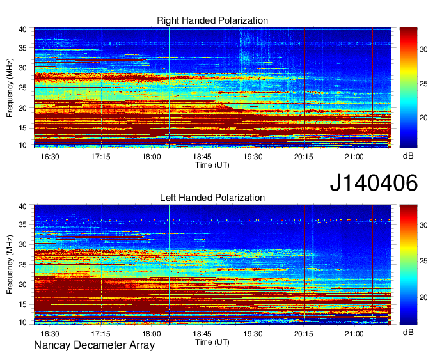Click the 20 dB tick on Left Handed colorbar
435x353 pixels.
point(423,297)
